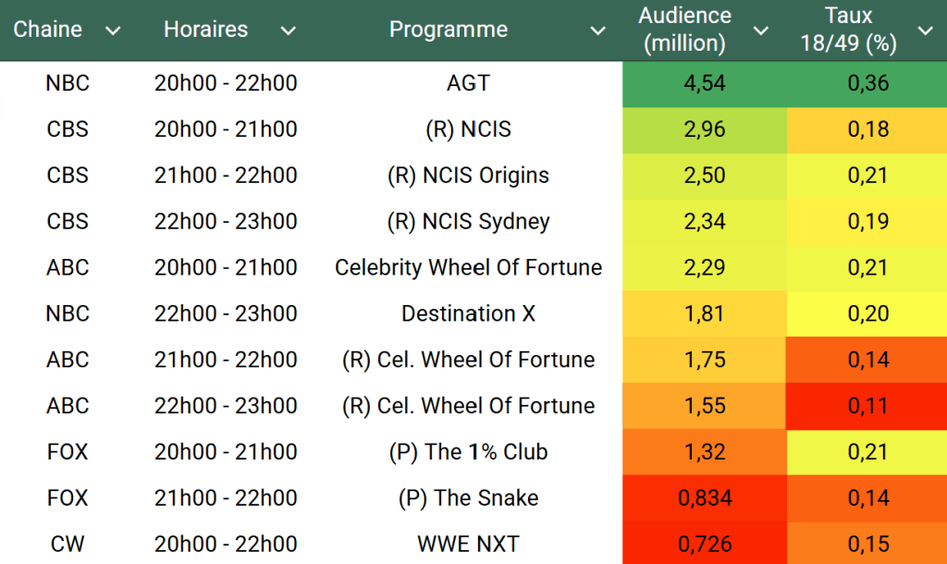Screen dimensions: 947x564
Task: Select the green 4,54 audience cell
Action: tap(705, 83)
